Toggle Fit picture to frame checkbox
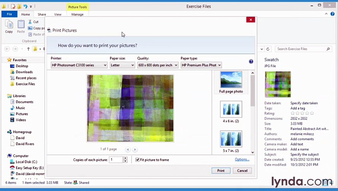The width and height of the screenshot is (338, 191). pos(138,160)
